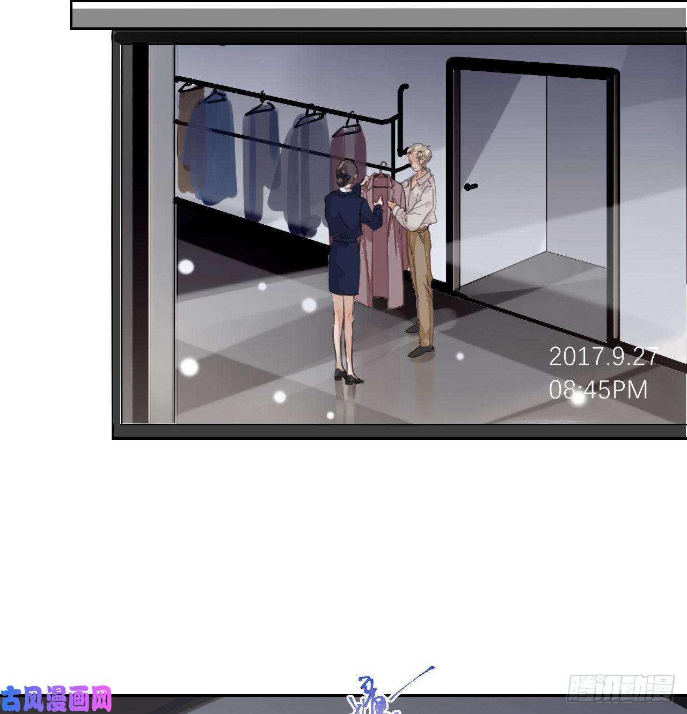
Task: Select the 2017.9.27 date stamp
Action: pos(603,357)
